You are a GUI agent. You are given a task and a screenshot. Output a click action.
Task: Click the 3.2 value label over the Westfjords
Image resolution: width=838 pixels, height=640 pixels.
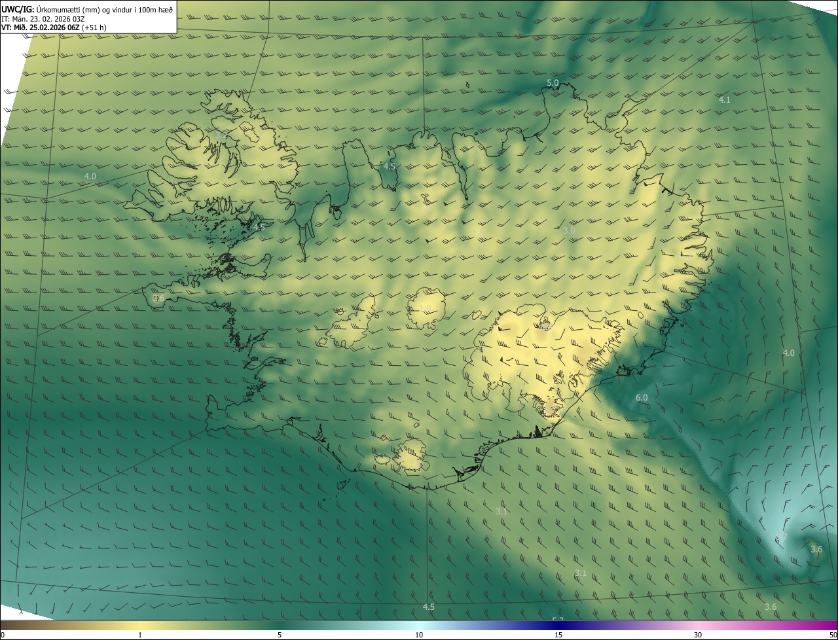(x=222, y=135)
